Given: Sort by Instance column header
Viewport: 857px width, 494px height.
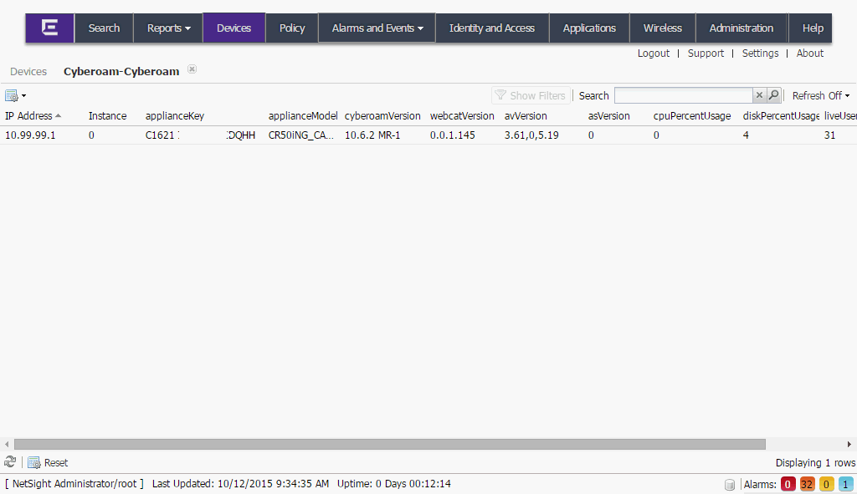Looking at the screenshot, I should [107, 115].
